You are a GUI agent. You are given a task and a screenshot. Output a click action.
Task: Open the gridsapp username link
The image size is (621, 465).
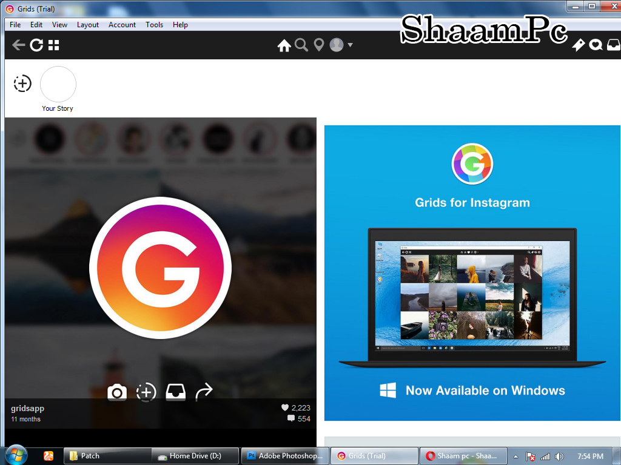point(28,408)
